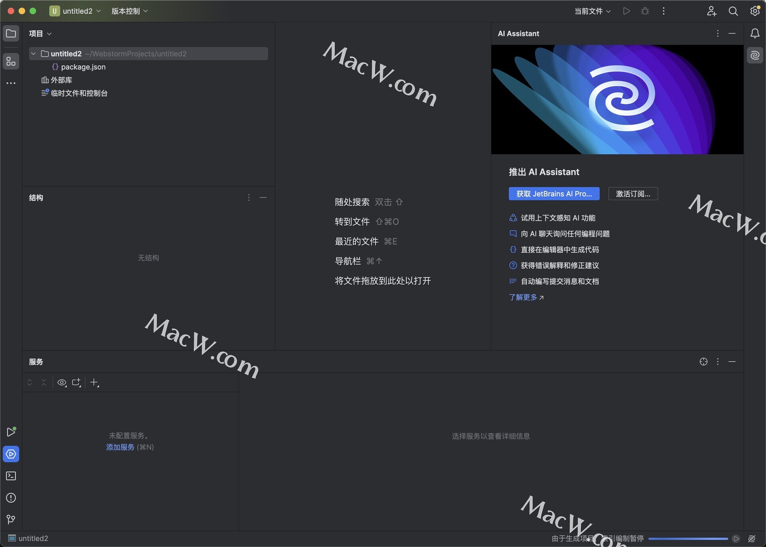The image size is (766, 547).
Task: Open the 了解更多 link
Action: point(526,297)
